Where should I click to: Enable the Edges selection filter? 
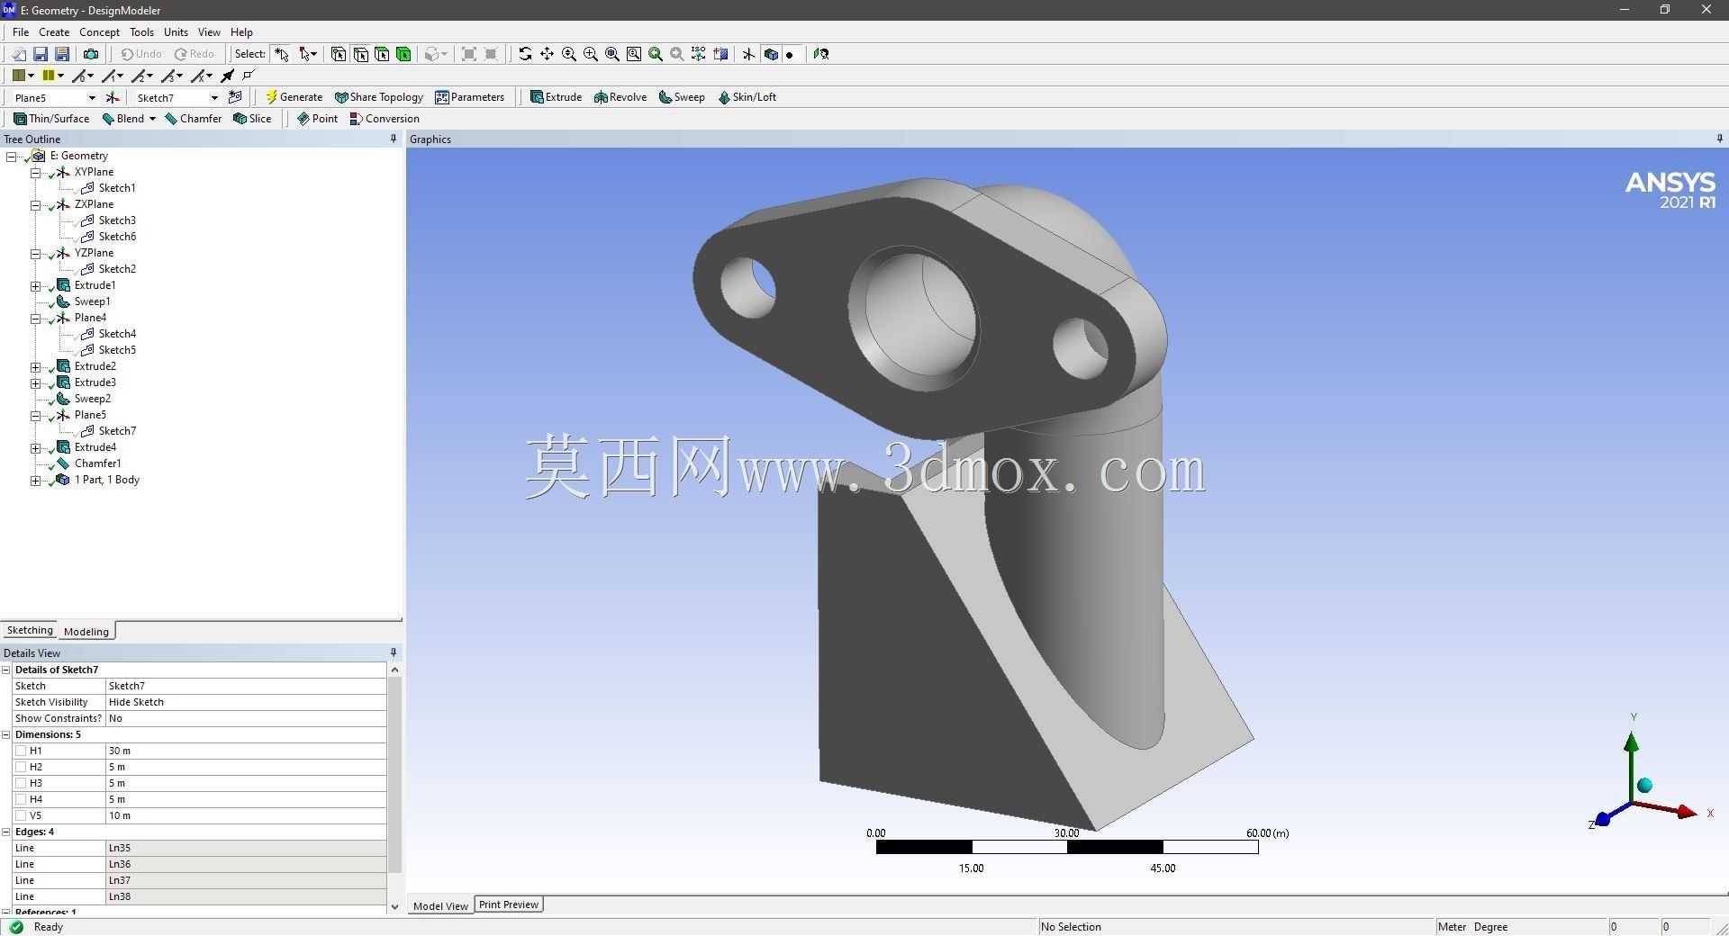(360, 54)
